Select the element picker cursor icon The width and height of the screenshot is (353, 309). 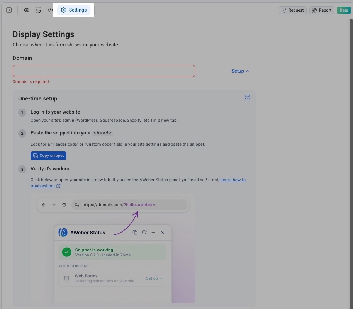(39, 10)
